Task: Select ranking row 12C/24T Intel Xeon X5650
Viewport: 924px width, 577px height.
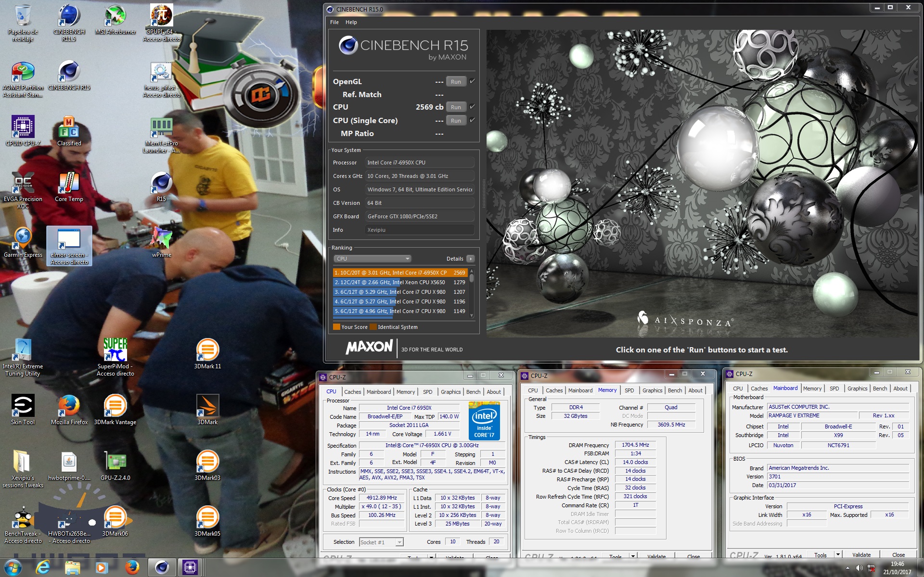Action: pos(400,282)
